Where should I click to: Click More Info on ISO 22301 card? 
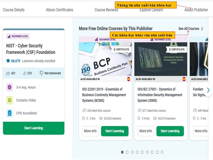point(90,131)
